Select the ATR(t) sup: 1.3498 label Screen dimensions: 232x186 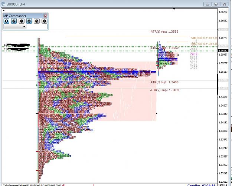point(164,82)
